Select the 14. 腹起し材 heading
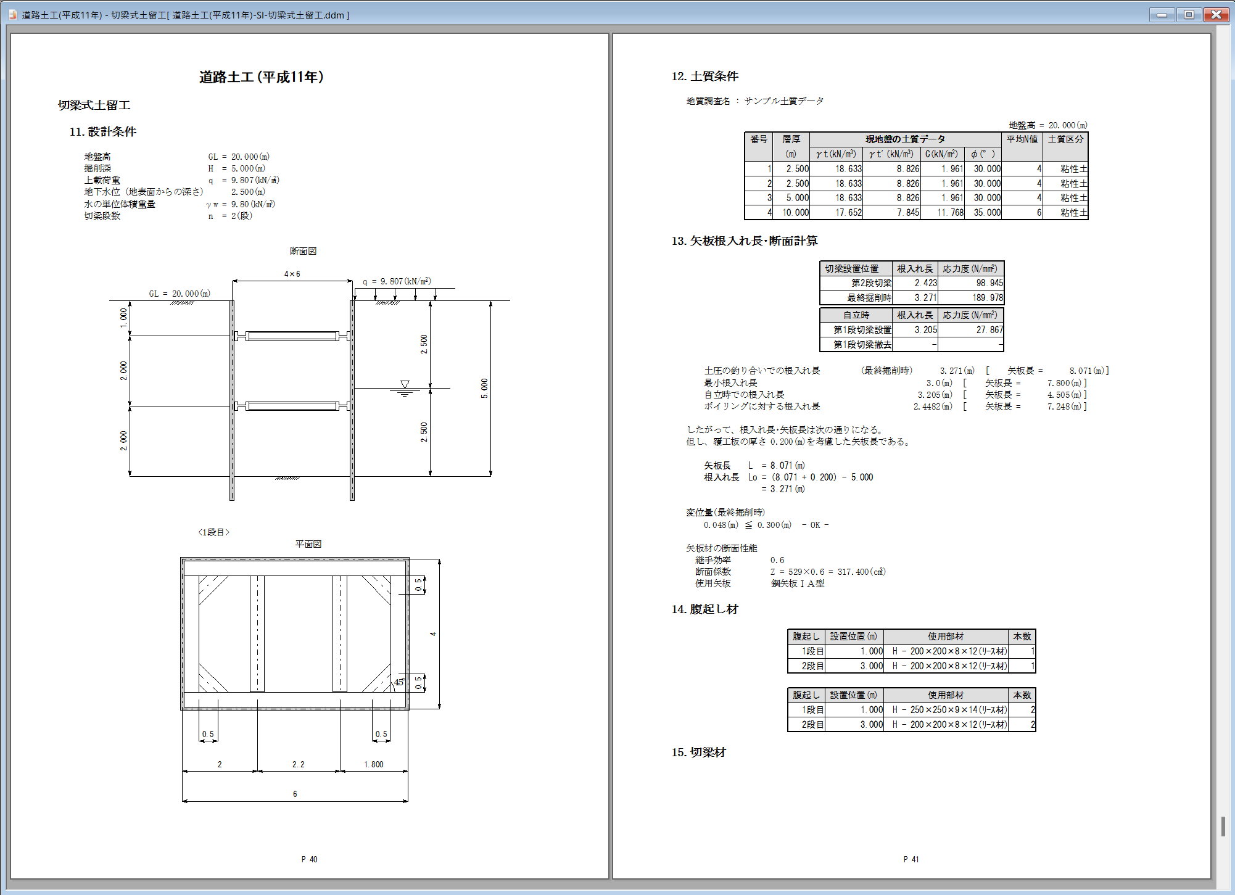The width and height of the screenshot is (1235, 895). tap(704, 609)
